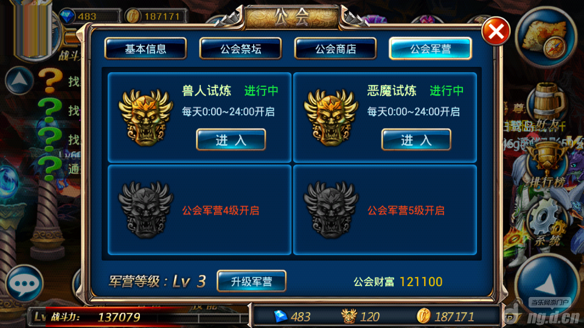Open the world map compass icon

coord(545,38)
